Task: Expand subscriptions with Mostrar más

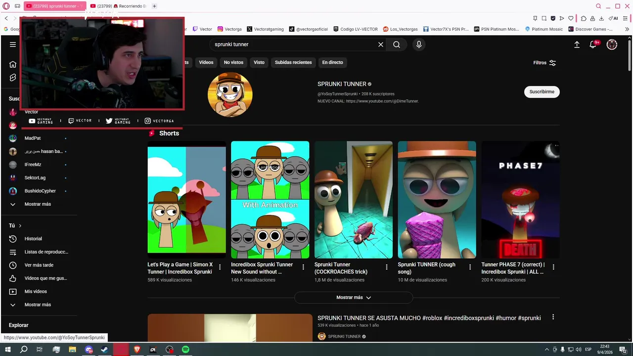Action: [39, 204]
